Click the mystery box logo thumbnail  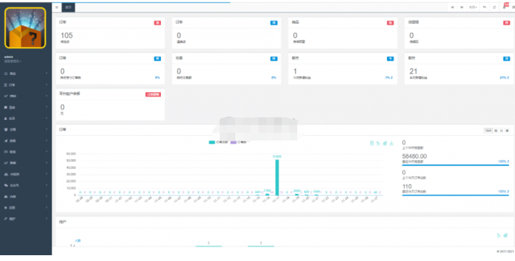25,28
